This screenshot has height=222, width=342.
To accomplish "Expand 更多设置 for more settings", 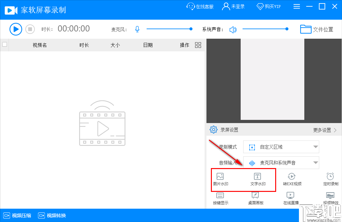I will [325, 130].
